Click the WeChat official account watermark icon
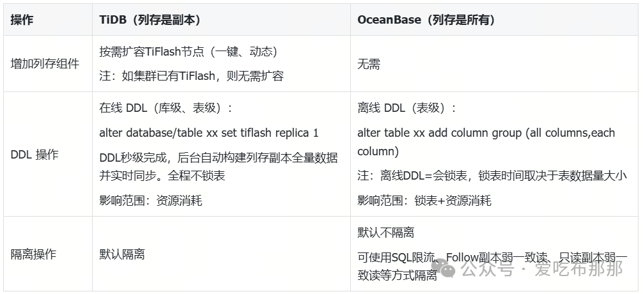 coord(448,268)
